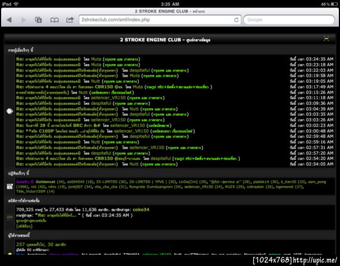Tap the battery indicator in the iPad status bar

coord(334,4)
